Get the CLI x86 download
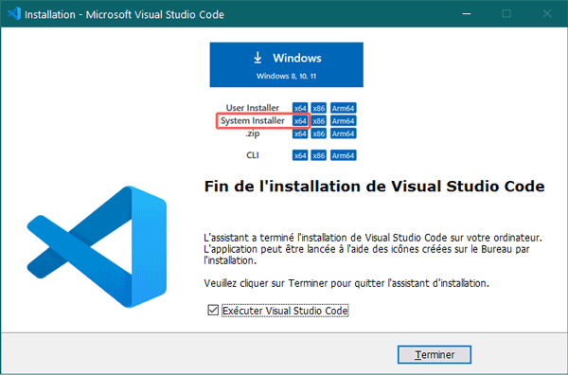 (x=319, y=155)
